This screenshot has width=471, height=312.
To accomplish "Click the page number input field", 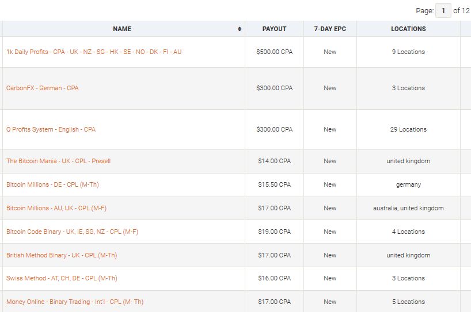I will pyautogui.click(x=443, y=10).
